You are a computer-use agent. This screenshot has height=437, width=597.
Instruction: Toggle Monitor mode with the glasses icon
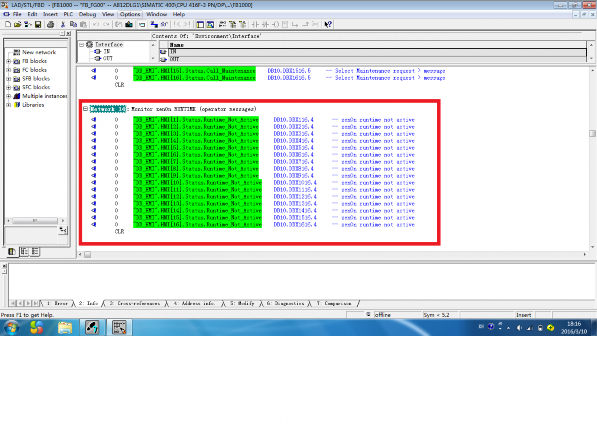pos(164,24)
